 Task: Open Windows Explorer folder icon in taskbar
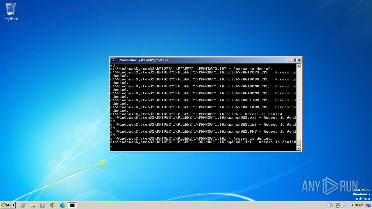tap(33, 205)
